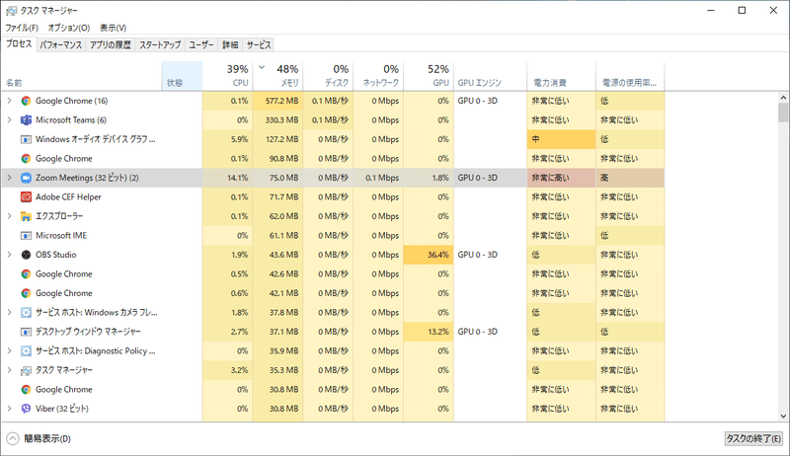Click the Google Chrome (16) process icon
Viewport: 790px width, 456px height.
click(26, 101)
